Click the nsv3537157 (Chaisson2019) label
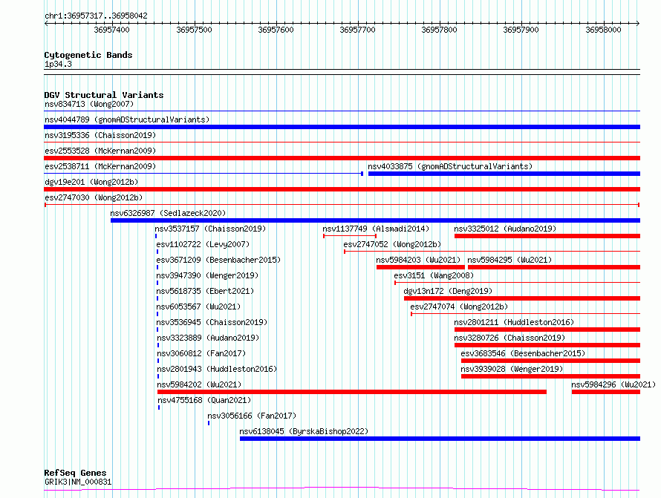The height and width of the screenshot is (498, 661). (x=210, y=229)
